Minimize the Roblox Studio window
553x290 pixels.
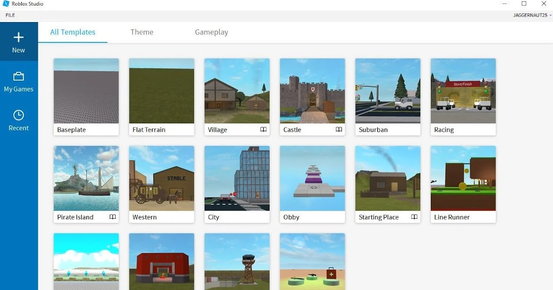tap(505, 4)
